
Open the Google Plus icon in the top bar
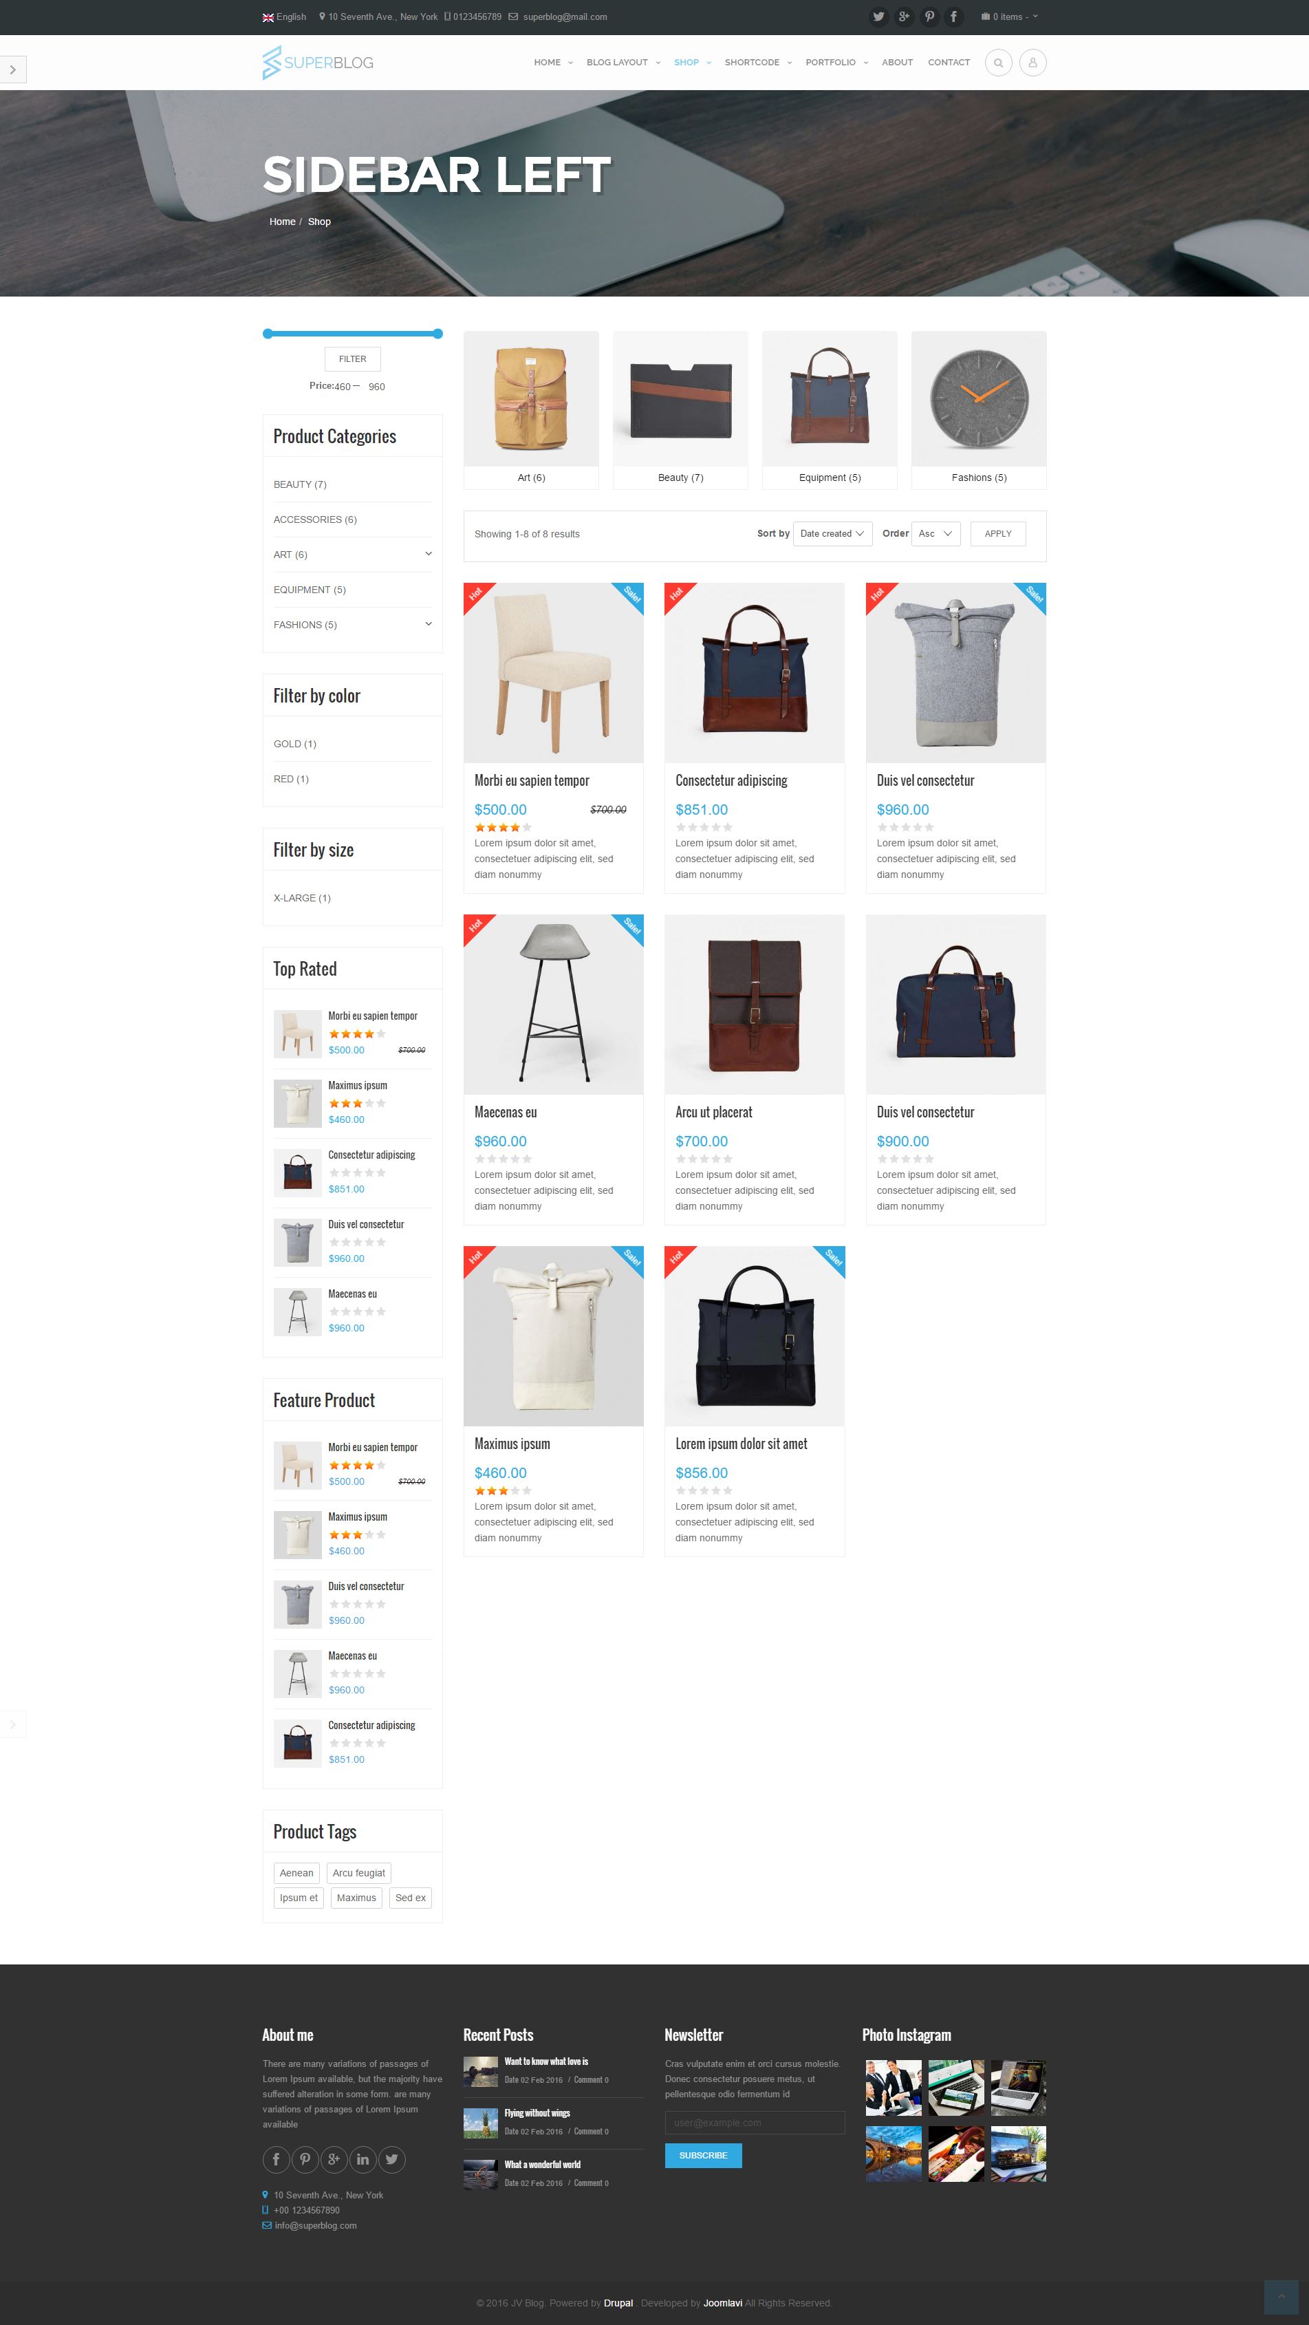903,17
